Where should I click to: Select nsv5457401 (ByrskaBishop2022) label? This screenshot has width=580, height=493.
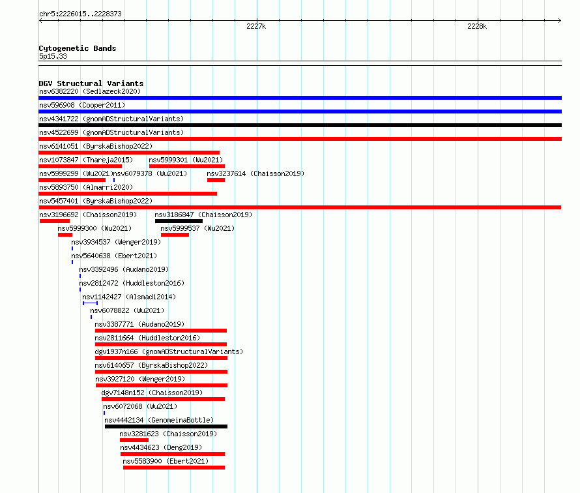point(96,201)
